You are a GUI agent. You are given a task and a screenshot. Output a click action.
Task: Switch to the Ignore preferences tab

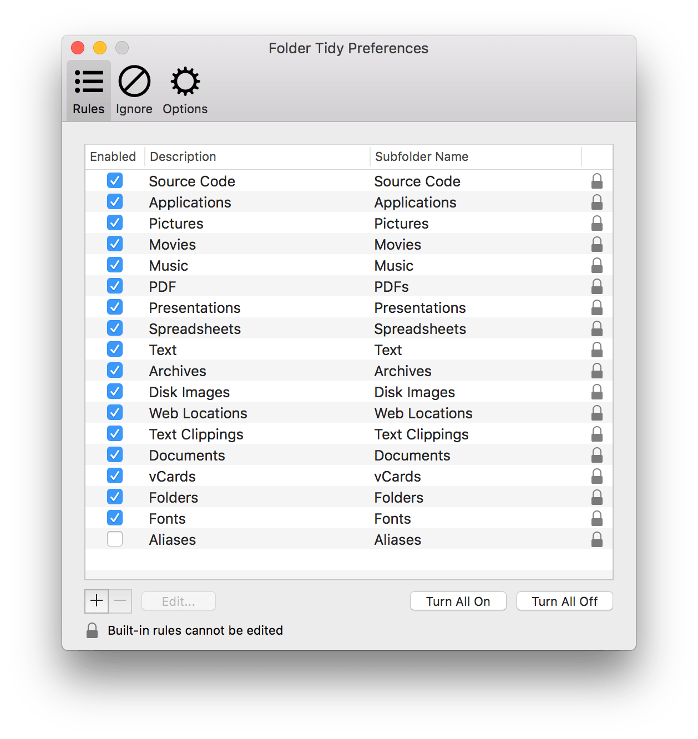click(134, 90)
